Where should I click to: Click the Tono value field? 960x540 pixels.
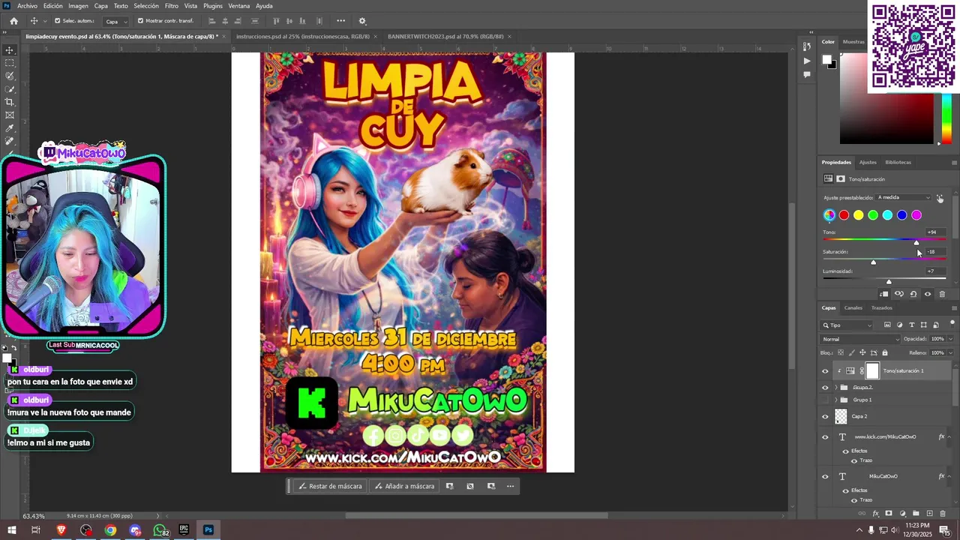click(934, 232)
